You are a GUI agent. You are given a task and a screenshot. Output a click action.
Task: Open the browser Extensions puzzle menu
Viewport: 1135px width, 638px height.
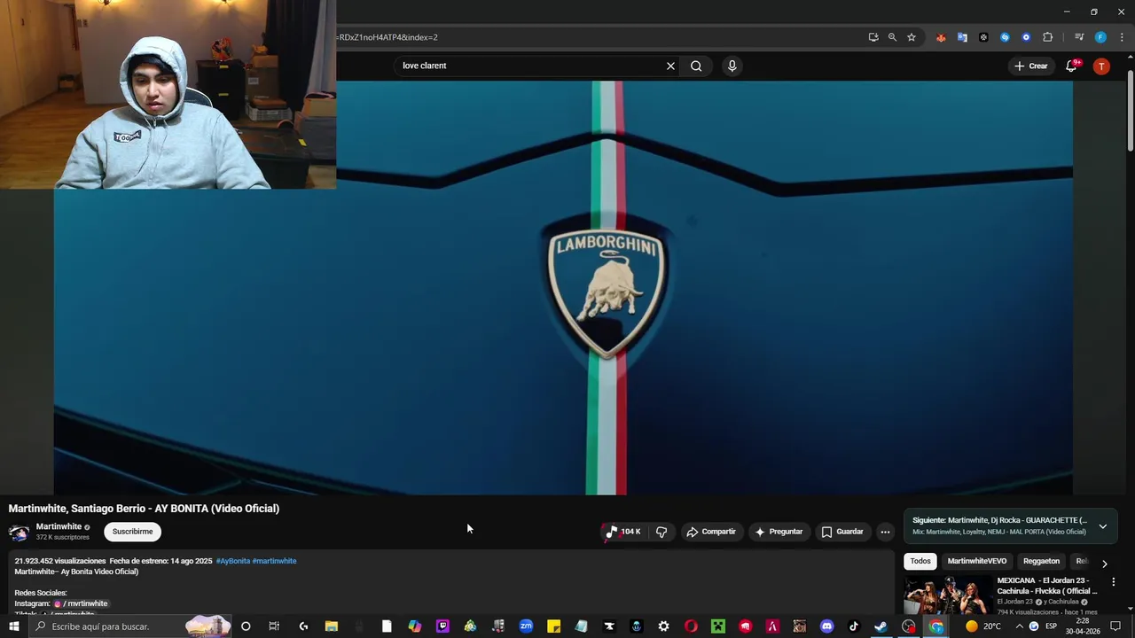tap(1047, 37)
